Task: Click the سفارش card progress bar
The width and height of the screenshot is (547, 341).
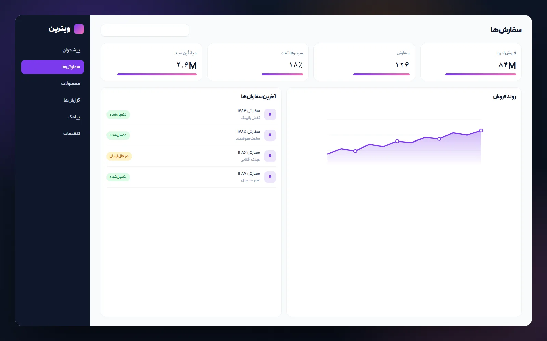Action: coord(382,74)
